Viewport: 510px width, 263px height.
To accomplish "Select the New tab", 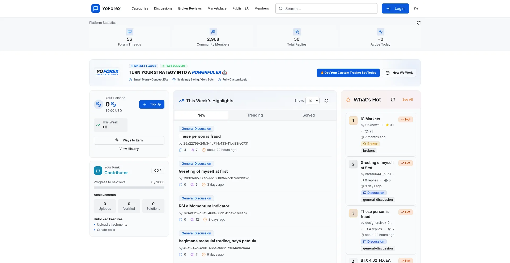I will [x=201, y=115].
